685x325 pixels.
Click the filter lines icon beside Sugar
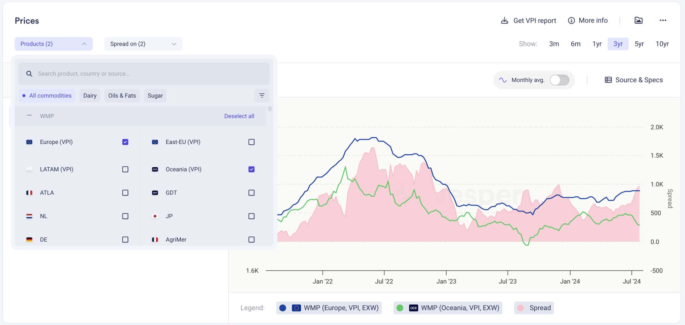(x=262, y=96)
